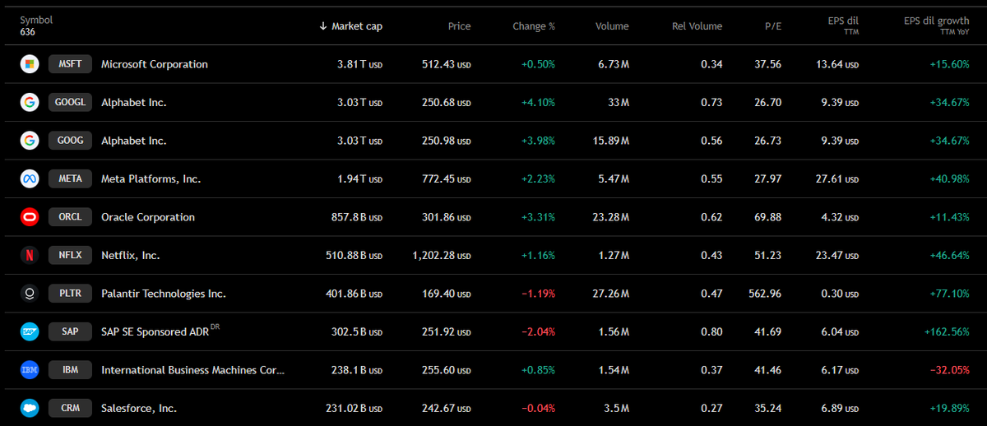Screen dimensions: 987x426
Task: Open the NFLX ticker badge
Action: [70, 255]
